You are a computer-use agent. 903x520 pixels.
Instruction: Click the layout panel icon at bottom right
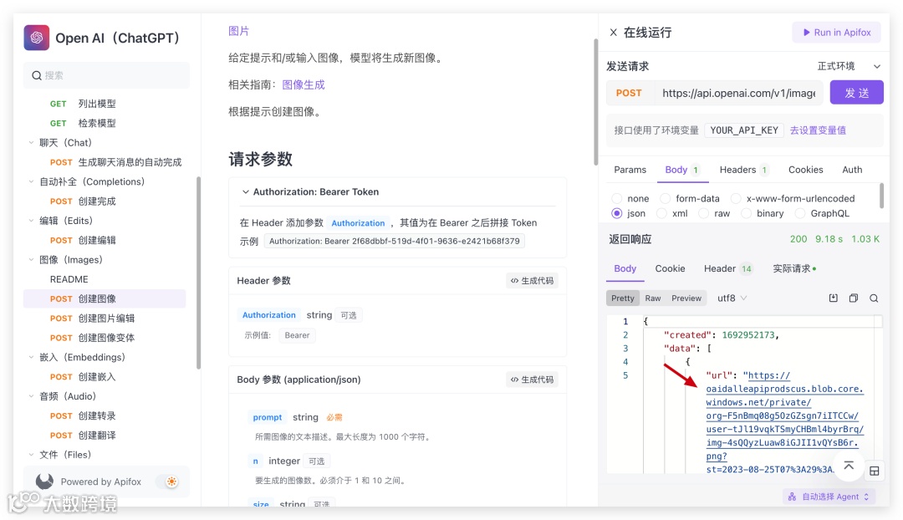[875, 471]
